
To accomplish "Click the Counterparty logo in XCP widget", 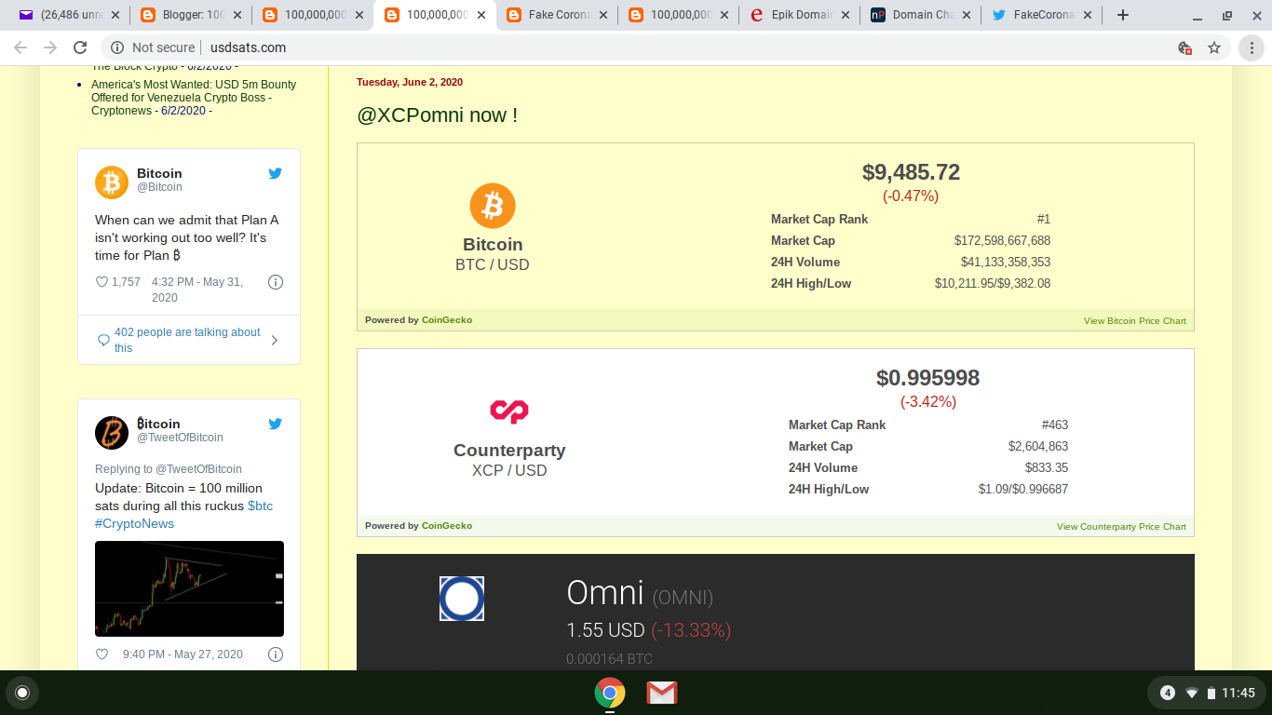I will (509, 411).
